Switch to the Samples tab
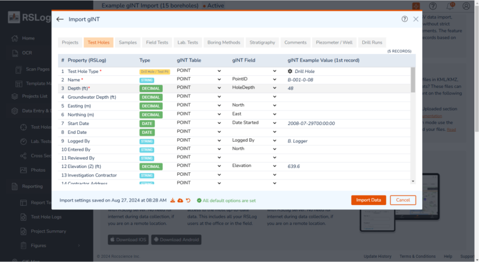The image size is (479, 262). 128,42
